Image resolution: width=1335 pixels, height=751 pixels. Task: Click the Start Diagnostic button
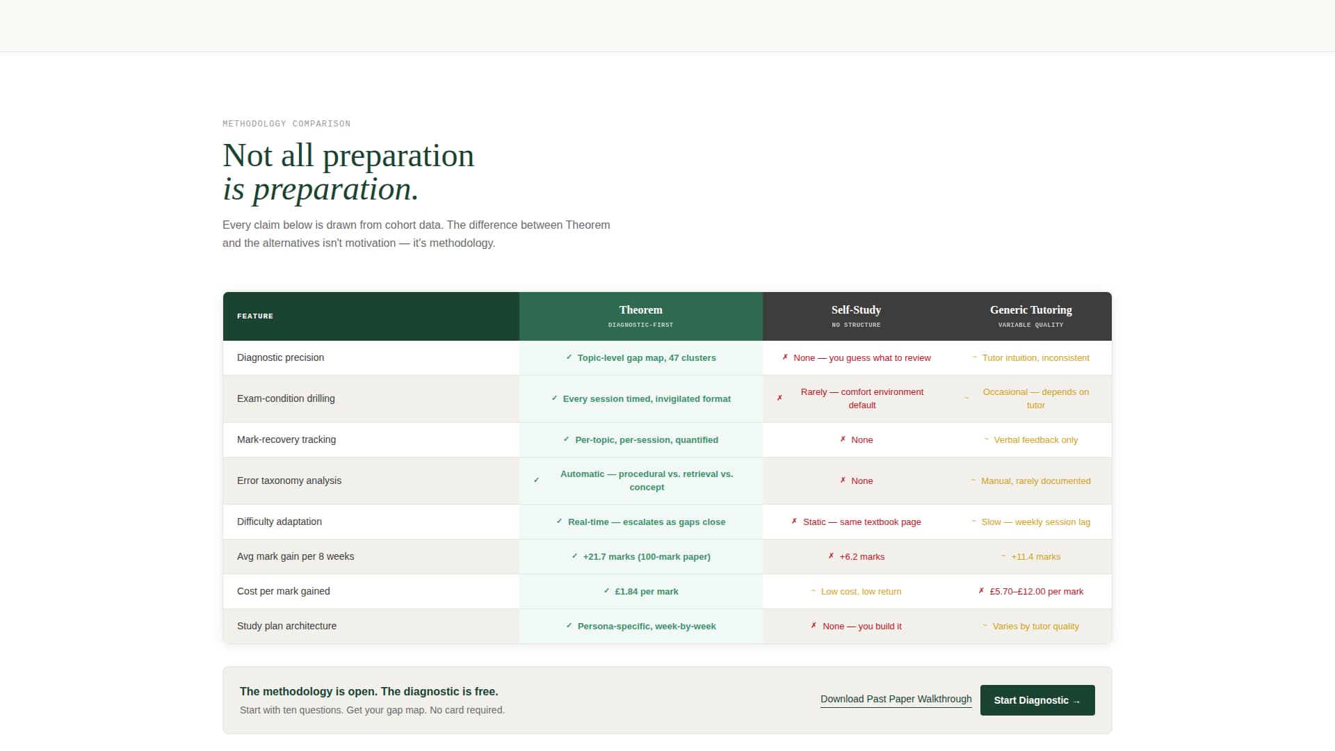coord(1037,700)
